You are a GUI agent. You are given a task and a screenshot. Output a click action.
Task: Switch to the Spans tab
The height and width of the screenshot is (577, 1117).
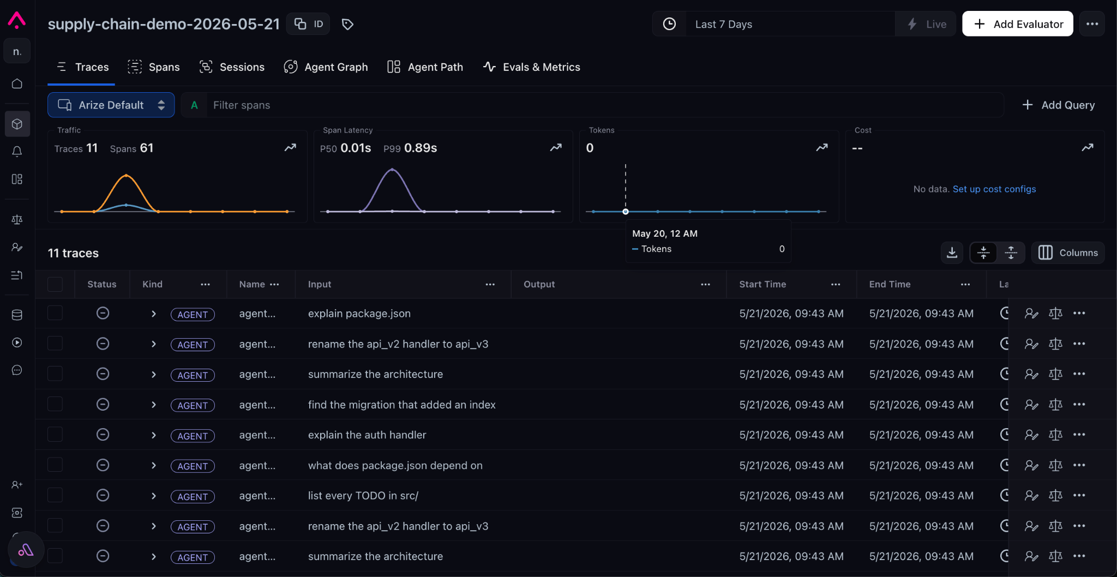click(154, 67)
